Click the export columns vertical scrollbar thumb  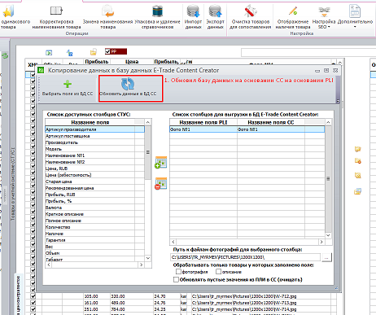328,179
